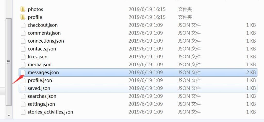Select likes.json in the file list
Image resolution: width=264 pixels, height=122 pixels.
point(37,57)
